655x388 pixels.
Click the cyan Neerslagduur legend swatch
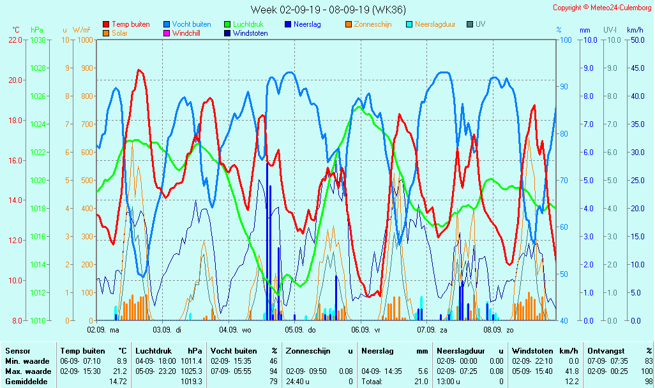[x=409, y=24]
